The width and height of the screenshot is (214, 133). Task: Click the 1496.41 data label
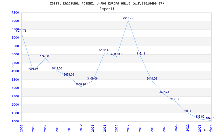coord(188,111)
